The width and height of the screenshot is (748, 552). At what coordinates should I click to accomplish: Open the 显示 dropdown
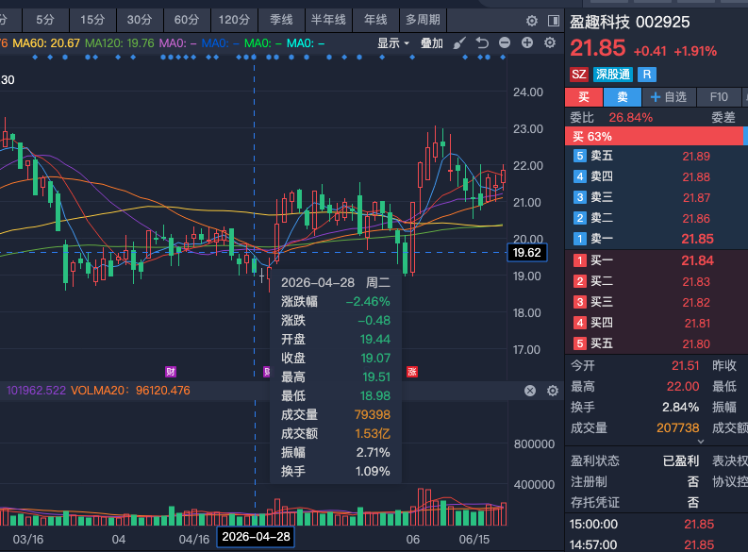click(393, 43)
